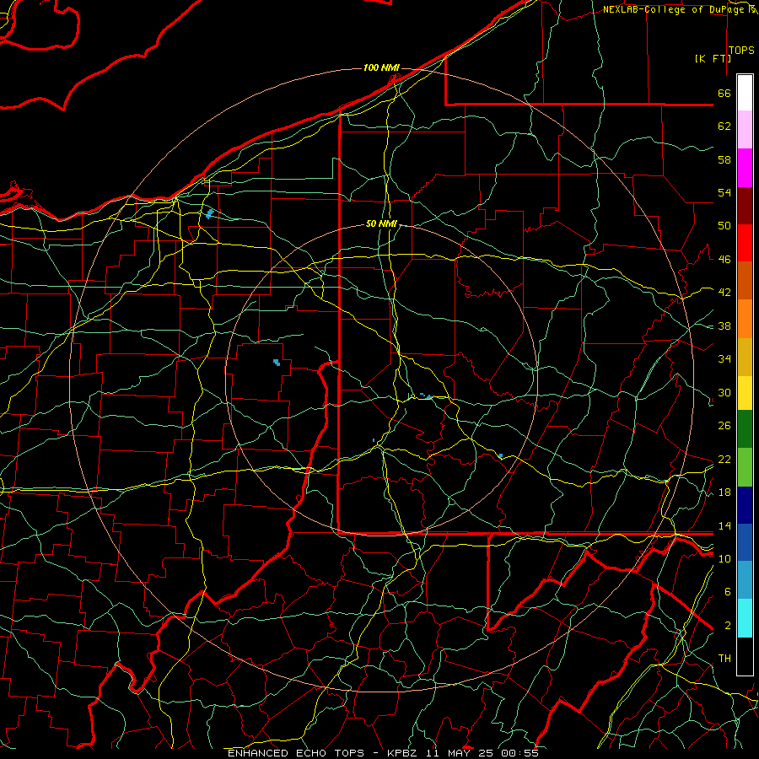Screen dimensions: 759x759
Task: Click the blue echo pixels on the yellow highway near center
Action: (427, 396)
